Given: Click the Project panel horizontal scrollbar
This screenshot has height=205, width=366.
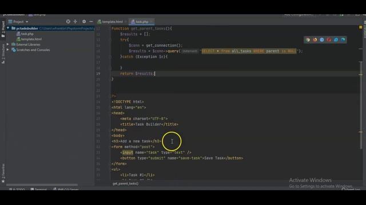Looking at the screenshot, I should 42,185.
